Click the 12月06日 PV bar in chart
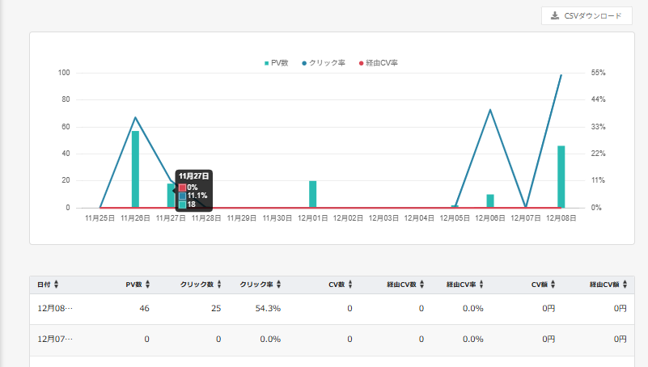 click(490, 200)
